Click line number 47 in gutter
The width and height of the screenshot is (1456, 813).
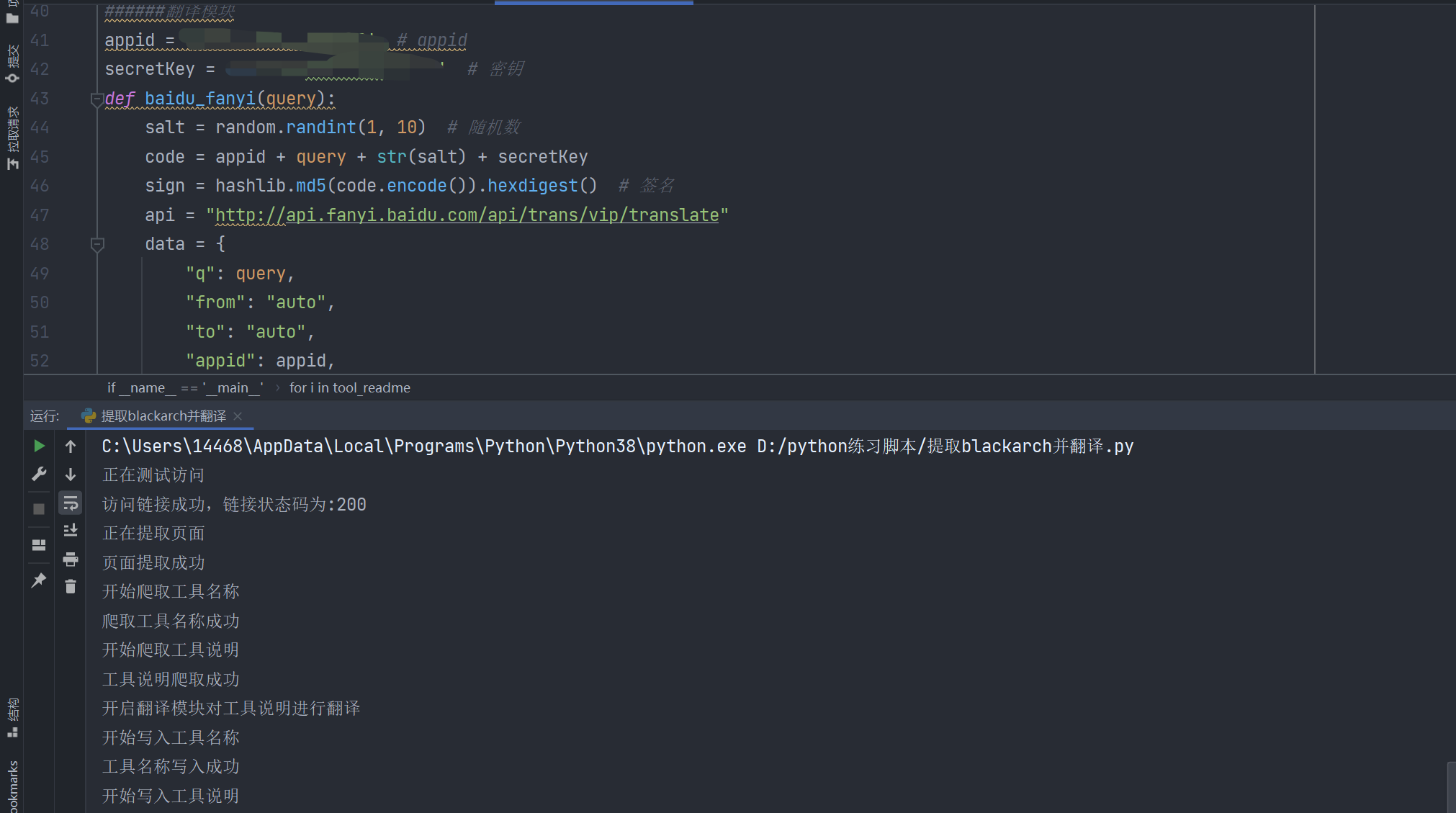(40, 215)
